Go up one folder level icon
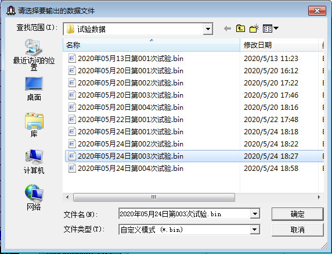This screenshot has width=332, height=254. 240,28
